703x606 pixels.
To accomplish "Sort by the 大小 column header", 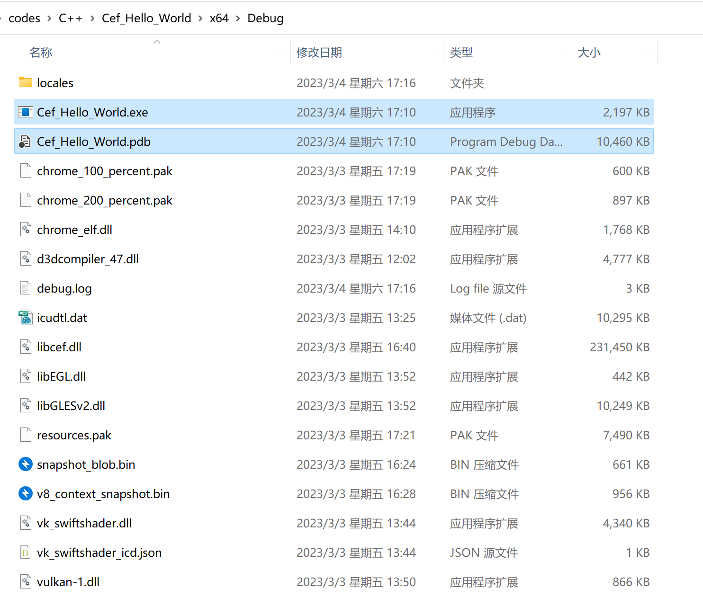I will click(589, 53).
